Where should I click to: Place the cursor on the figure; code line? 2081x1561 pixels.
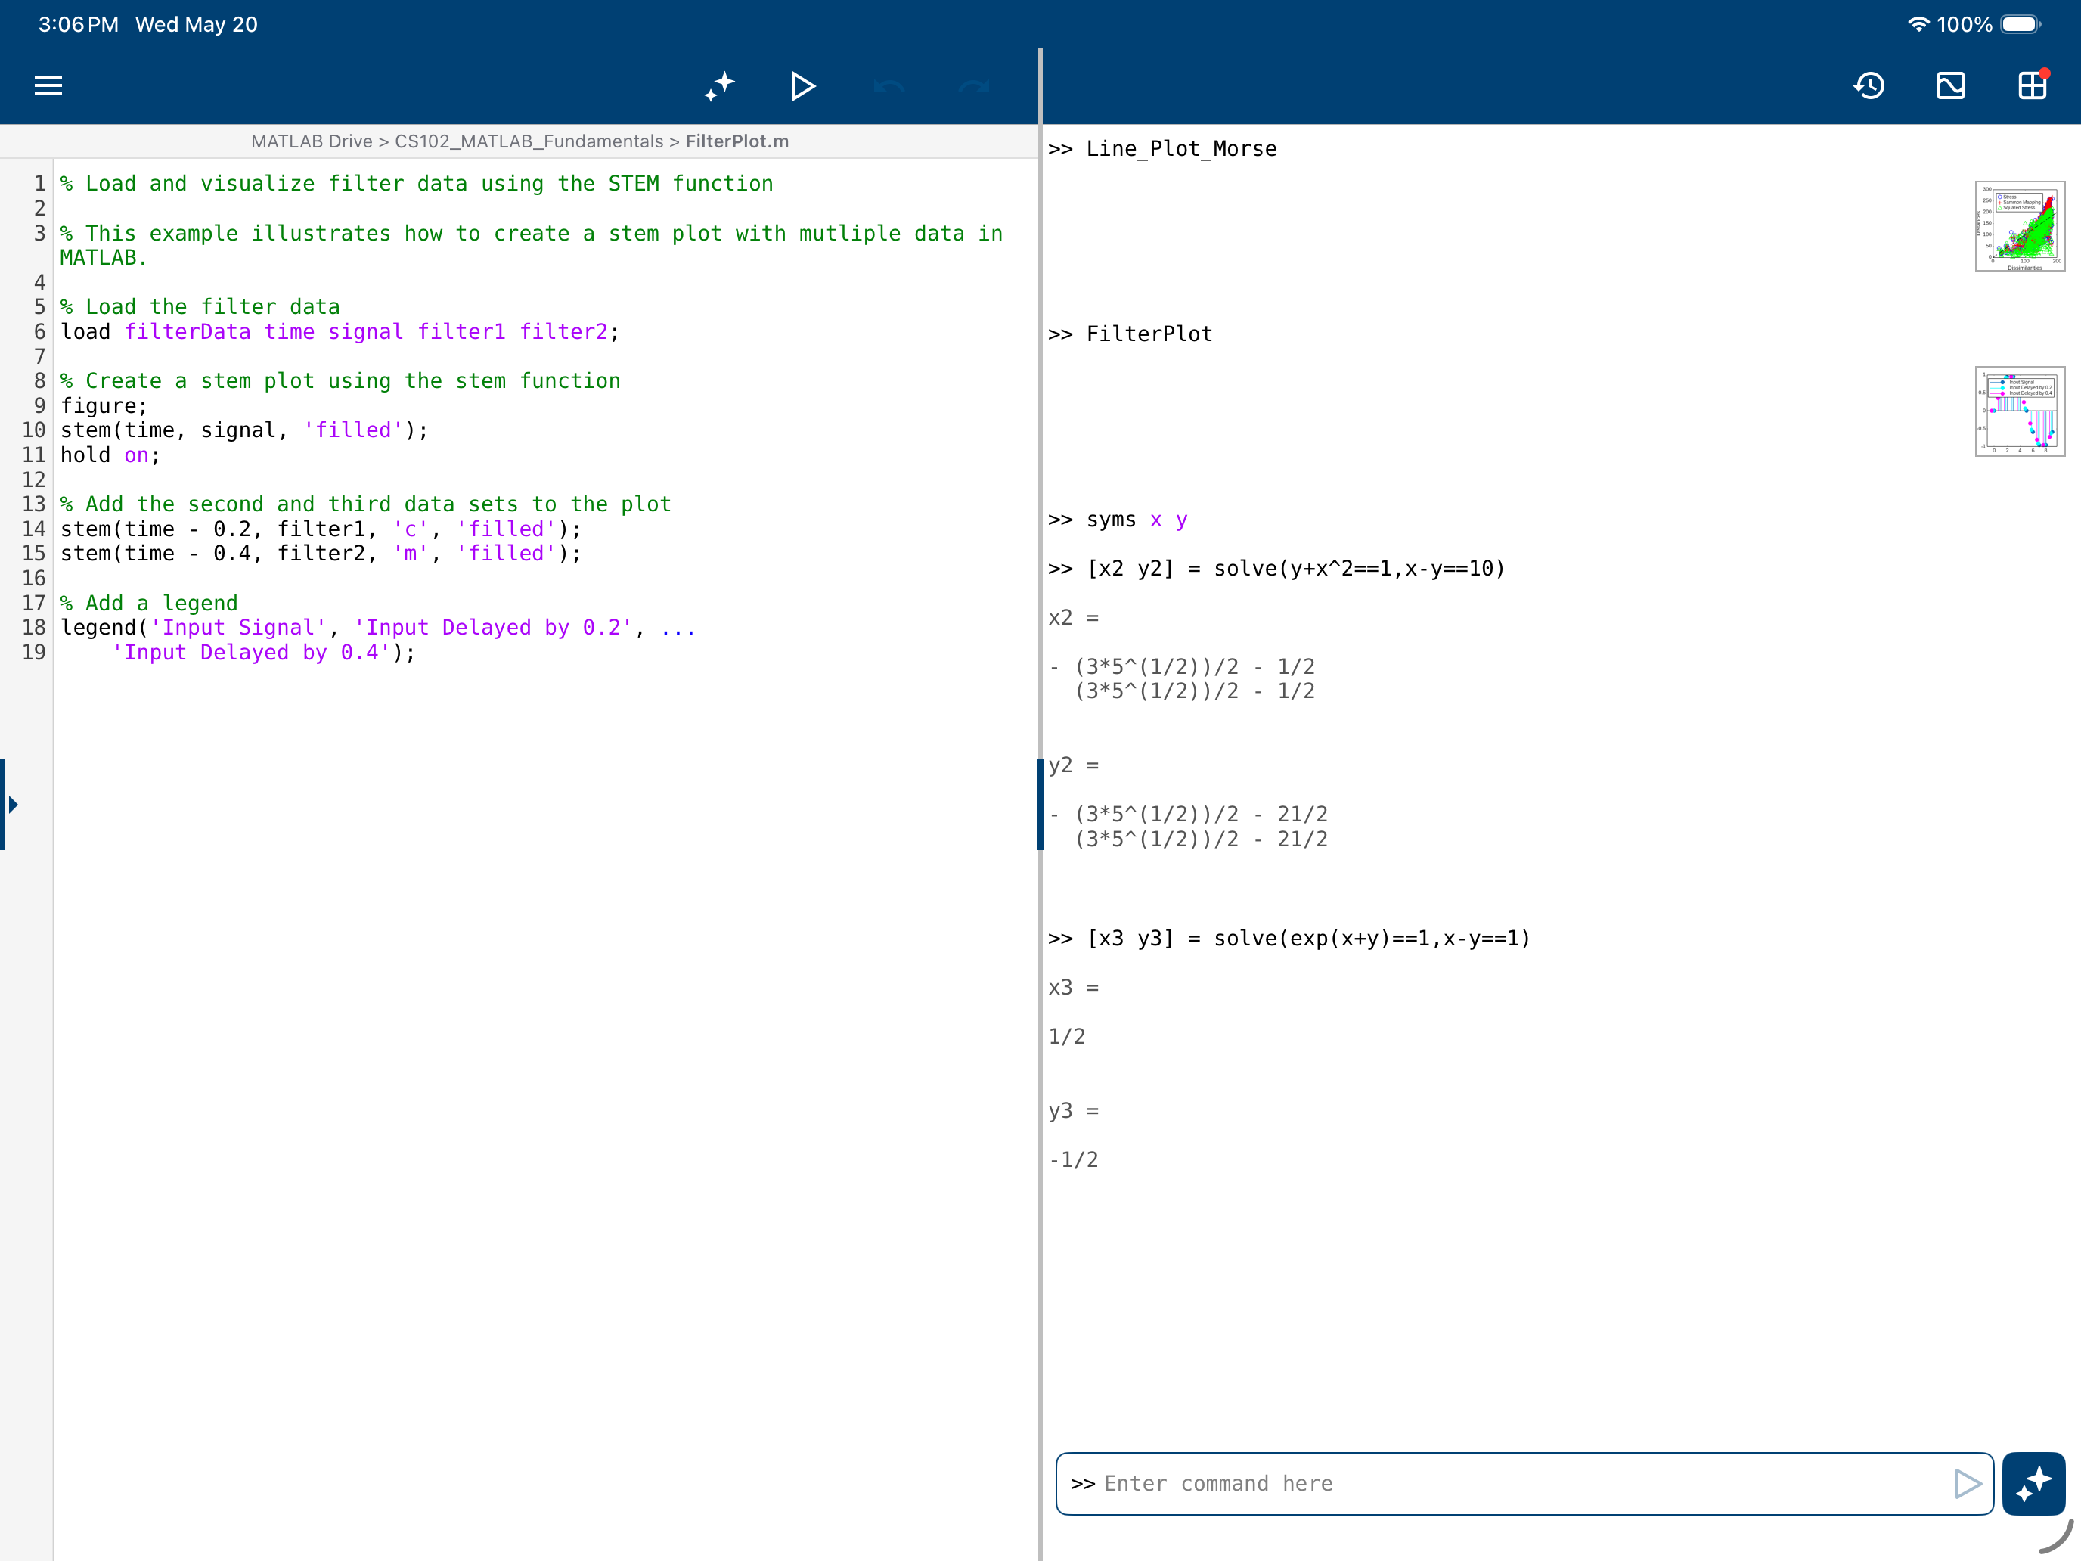pos(104,405)
